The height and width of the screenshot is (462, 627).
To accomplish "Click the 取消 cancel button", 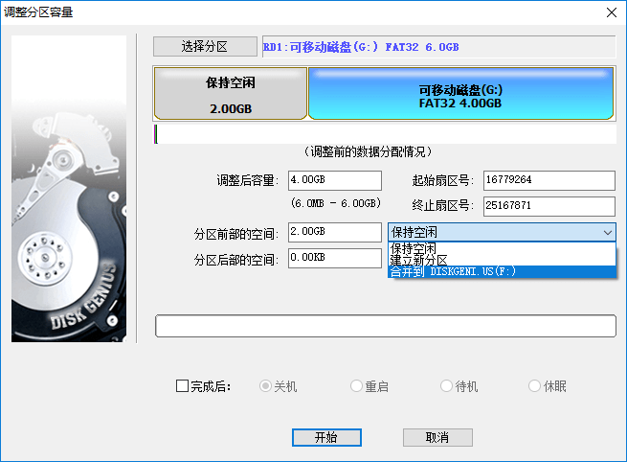I will click(x=437, y=437).
